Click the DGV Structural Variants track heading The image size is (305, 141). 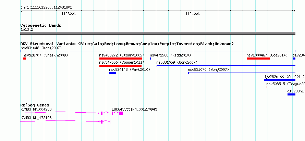[x=127, y=44]
